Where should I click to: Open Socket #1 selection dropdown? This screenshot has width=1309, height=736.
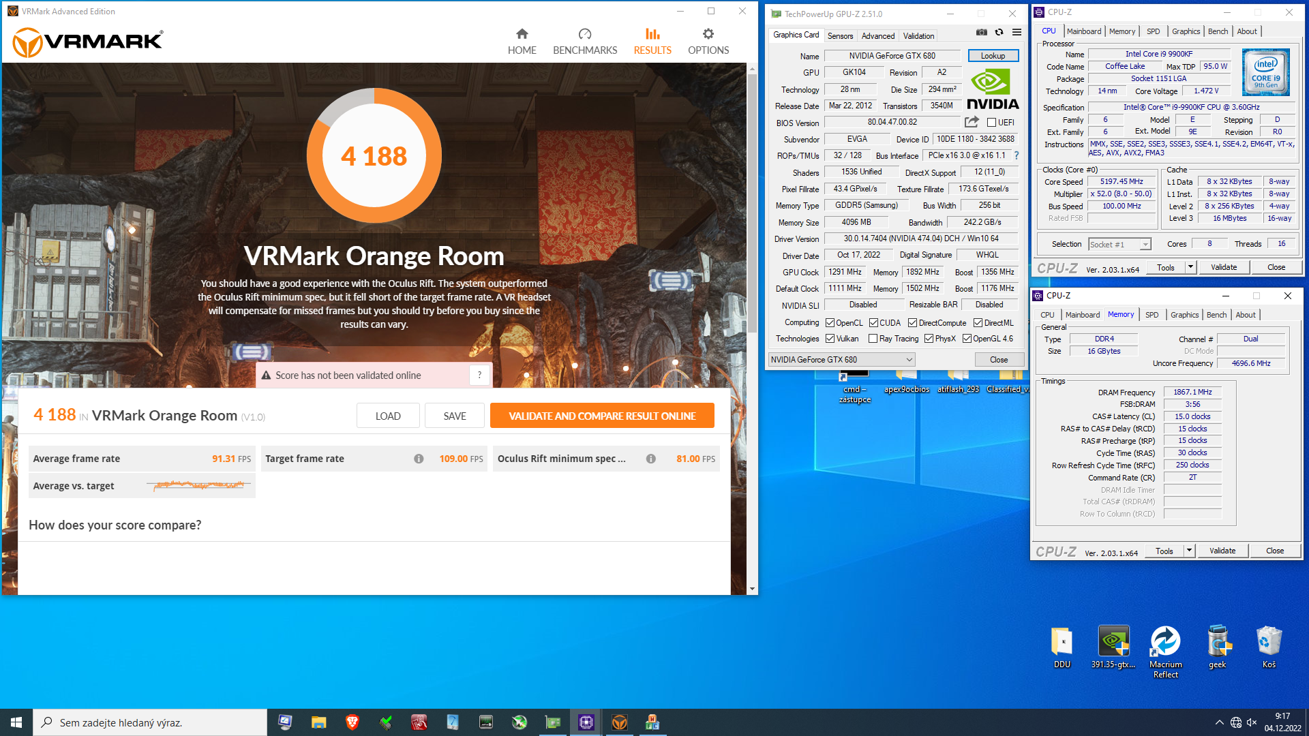pyautogui.click(x=1119, y=244)
